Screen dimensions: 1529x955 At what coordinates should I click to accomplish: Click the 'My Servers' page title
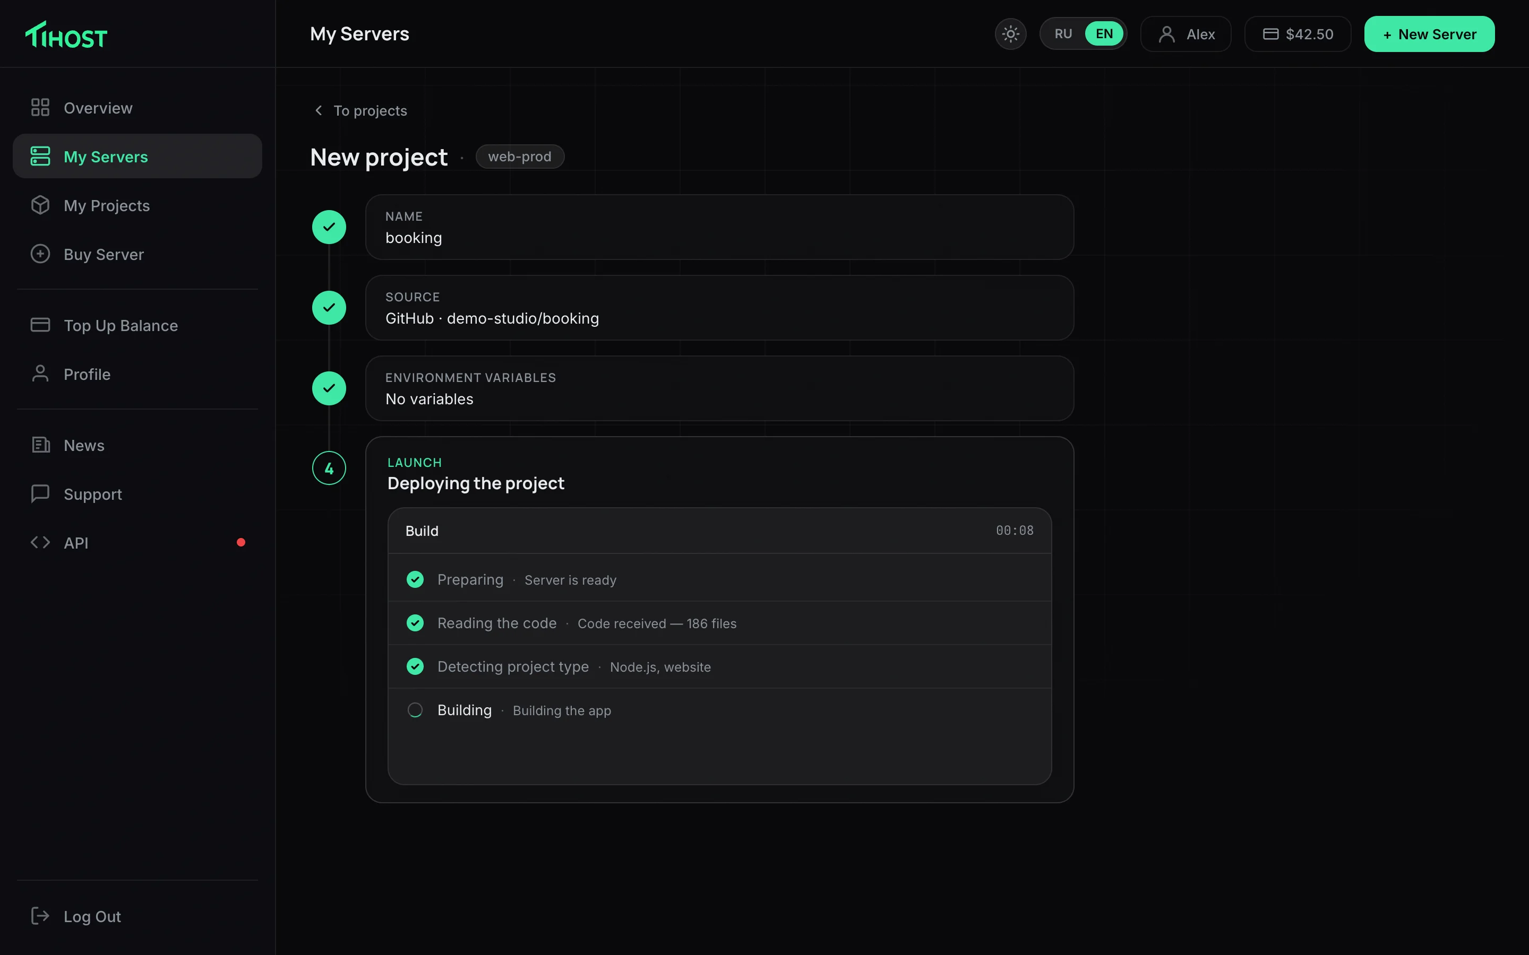(359, 33)
